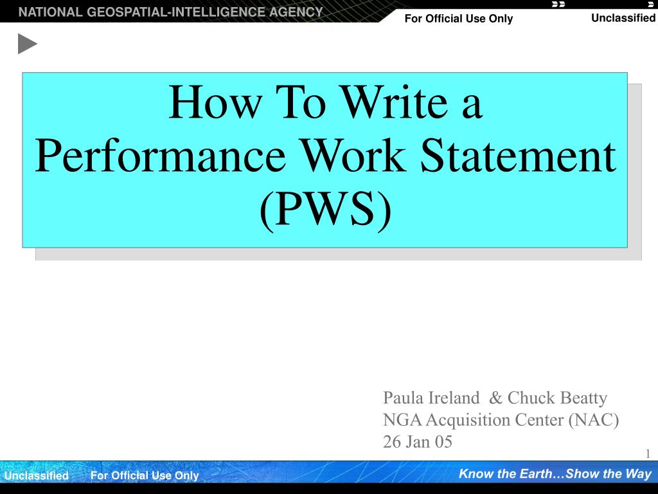Click 'NGA Acquisition Center (NAC)' text
This screenshot has height=494, width=658.
501,419
